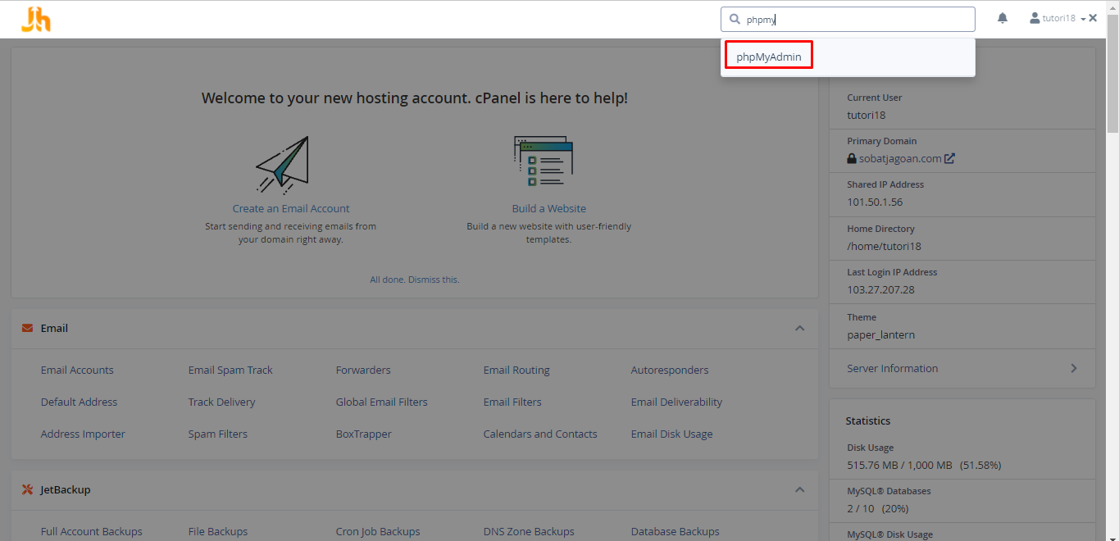Click the search magnifier icon
1119x541 pixels.
735,20
